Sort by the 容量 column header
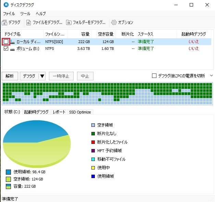 coord(80,34)
